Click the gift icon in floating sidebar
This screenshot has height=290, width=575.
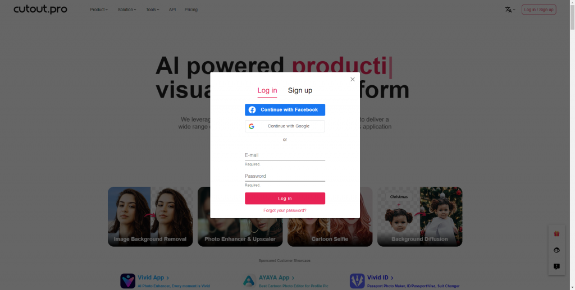point(556,233)
